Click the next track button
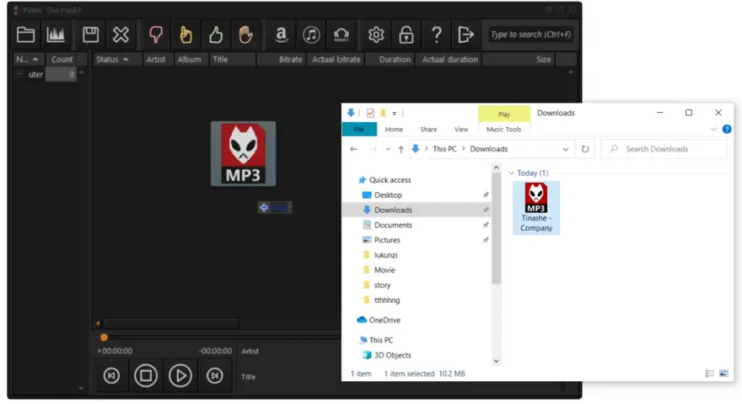The height and width of the screenshot is (404, 742). click(x=215, y=375)
